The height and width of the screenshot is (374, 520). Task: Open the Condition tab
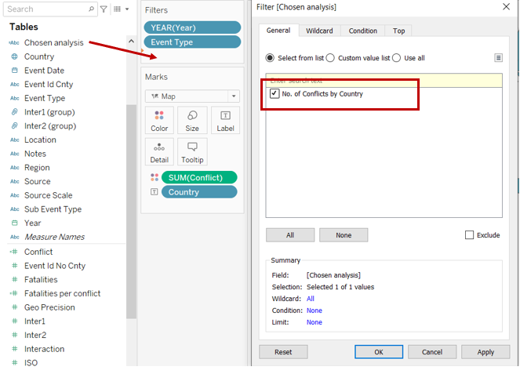(362, 31)
